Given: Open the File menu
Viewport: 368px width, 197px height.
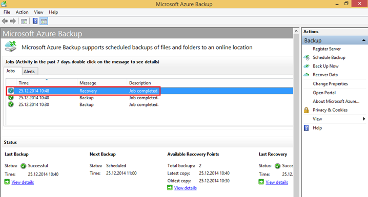Looking at the screenshot, I should [7, 12].
